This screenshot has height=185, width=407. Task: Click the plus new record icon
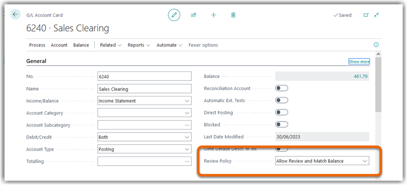point(213,15)
